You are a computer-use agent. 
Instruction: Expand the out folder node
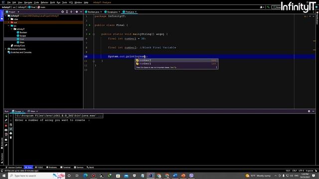click(8, 22)
